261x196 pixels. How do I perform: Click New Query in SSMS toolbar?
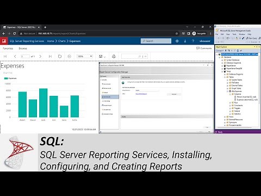pyautogui.click(x=252, y=38)
